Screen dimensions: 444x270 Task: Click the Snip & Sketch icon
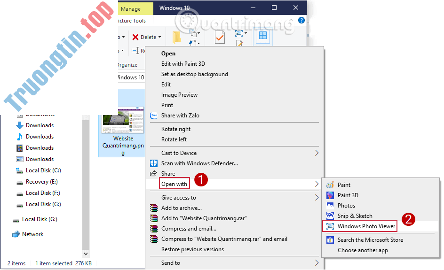(x=330, y=216)
